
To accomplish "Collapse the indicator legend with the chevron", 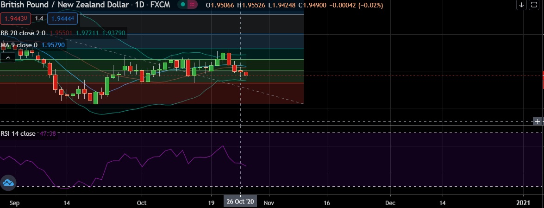I will click(x=7, y=57).
